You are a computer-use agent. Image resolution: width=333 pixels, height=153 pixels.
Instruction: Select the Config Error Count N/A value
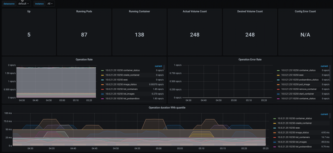[305, 35]
